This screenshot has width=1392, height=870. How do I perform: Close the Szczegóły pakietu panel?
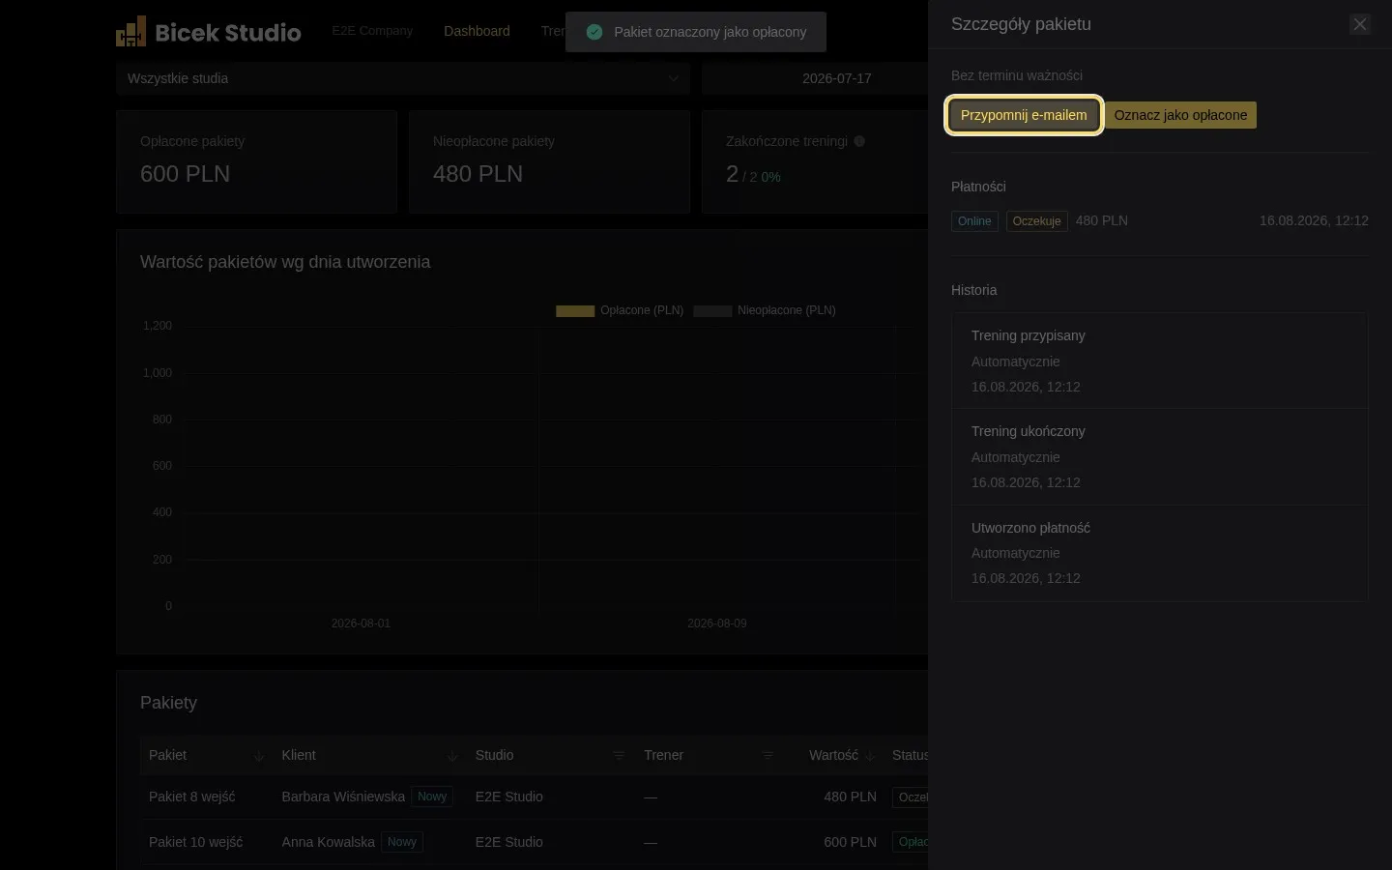click(1360, 24)
